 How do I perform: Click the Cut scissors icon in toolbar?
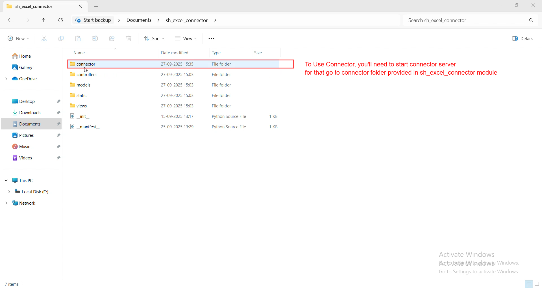pos(44,38)
